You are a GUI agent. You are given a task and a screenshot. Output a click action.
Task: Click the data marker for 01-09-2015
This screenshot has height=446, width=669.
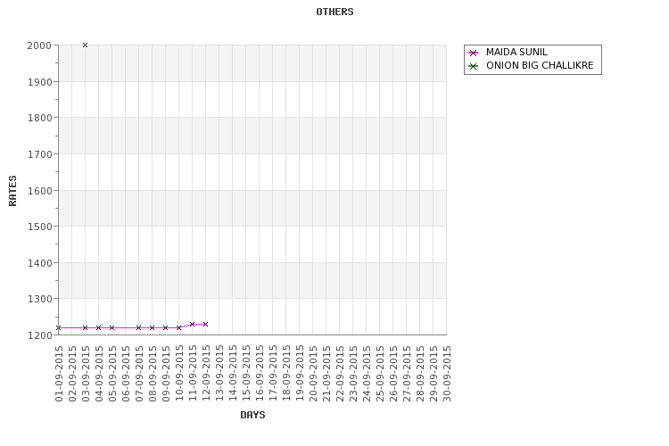coord(58,327)
